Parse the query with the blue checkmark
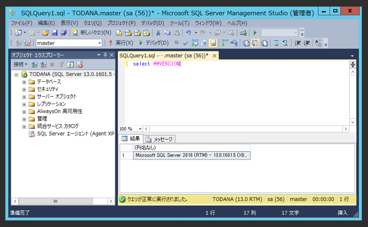The height and width of the screenshot is (227, 368). coord(186,43)
